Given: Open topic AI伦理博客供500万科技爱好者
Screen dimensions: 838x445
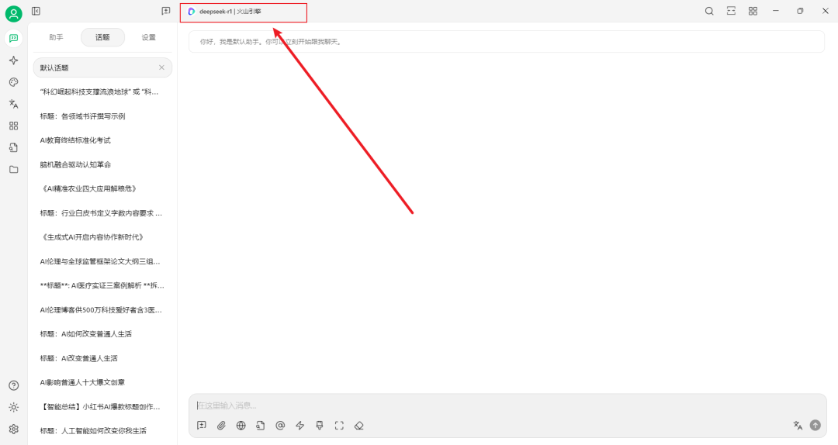Looking at the screenshot, I should pyautogui.click(x=102, y=310).
